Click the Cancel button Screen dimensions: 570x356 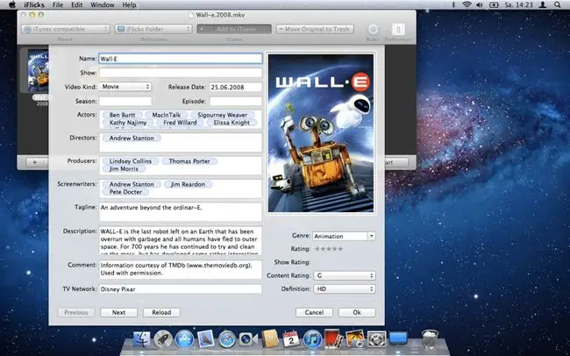(x=314, y=312)
